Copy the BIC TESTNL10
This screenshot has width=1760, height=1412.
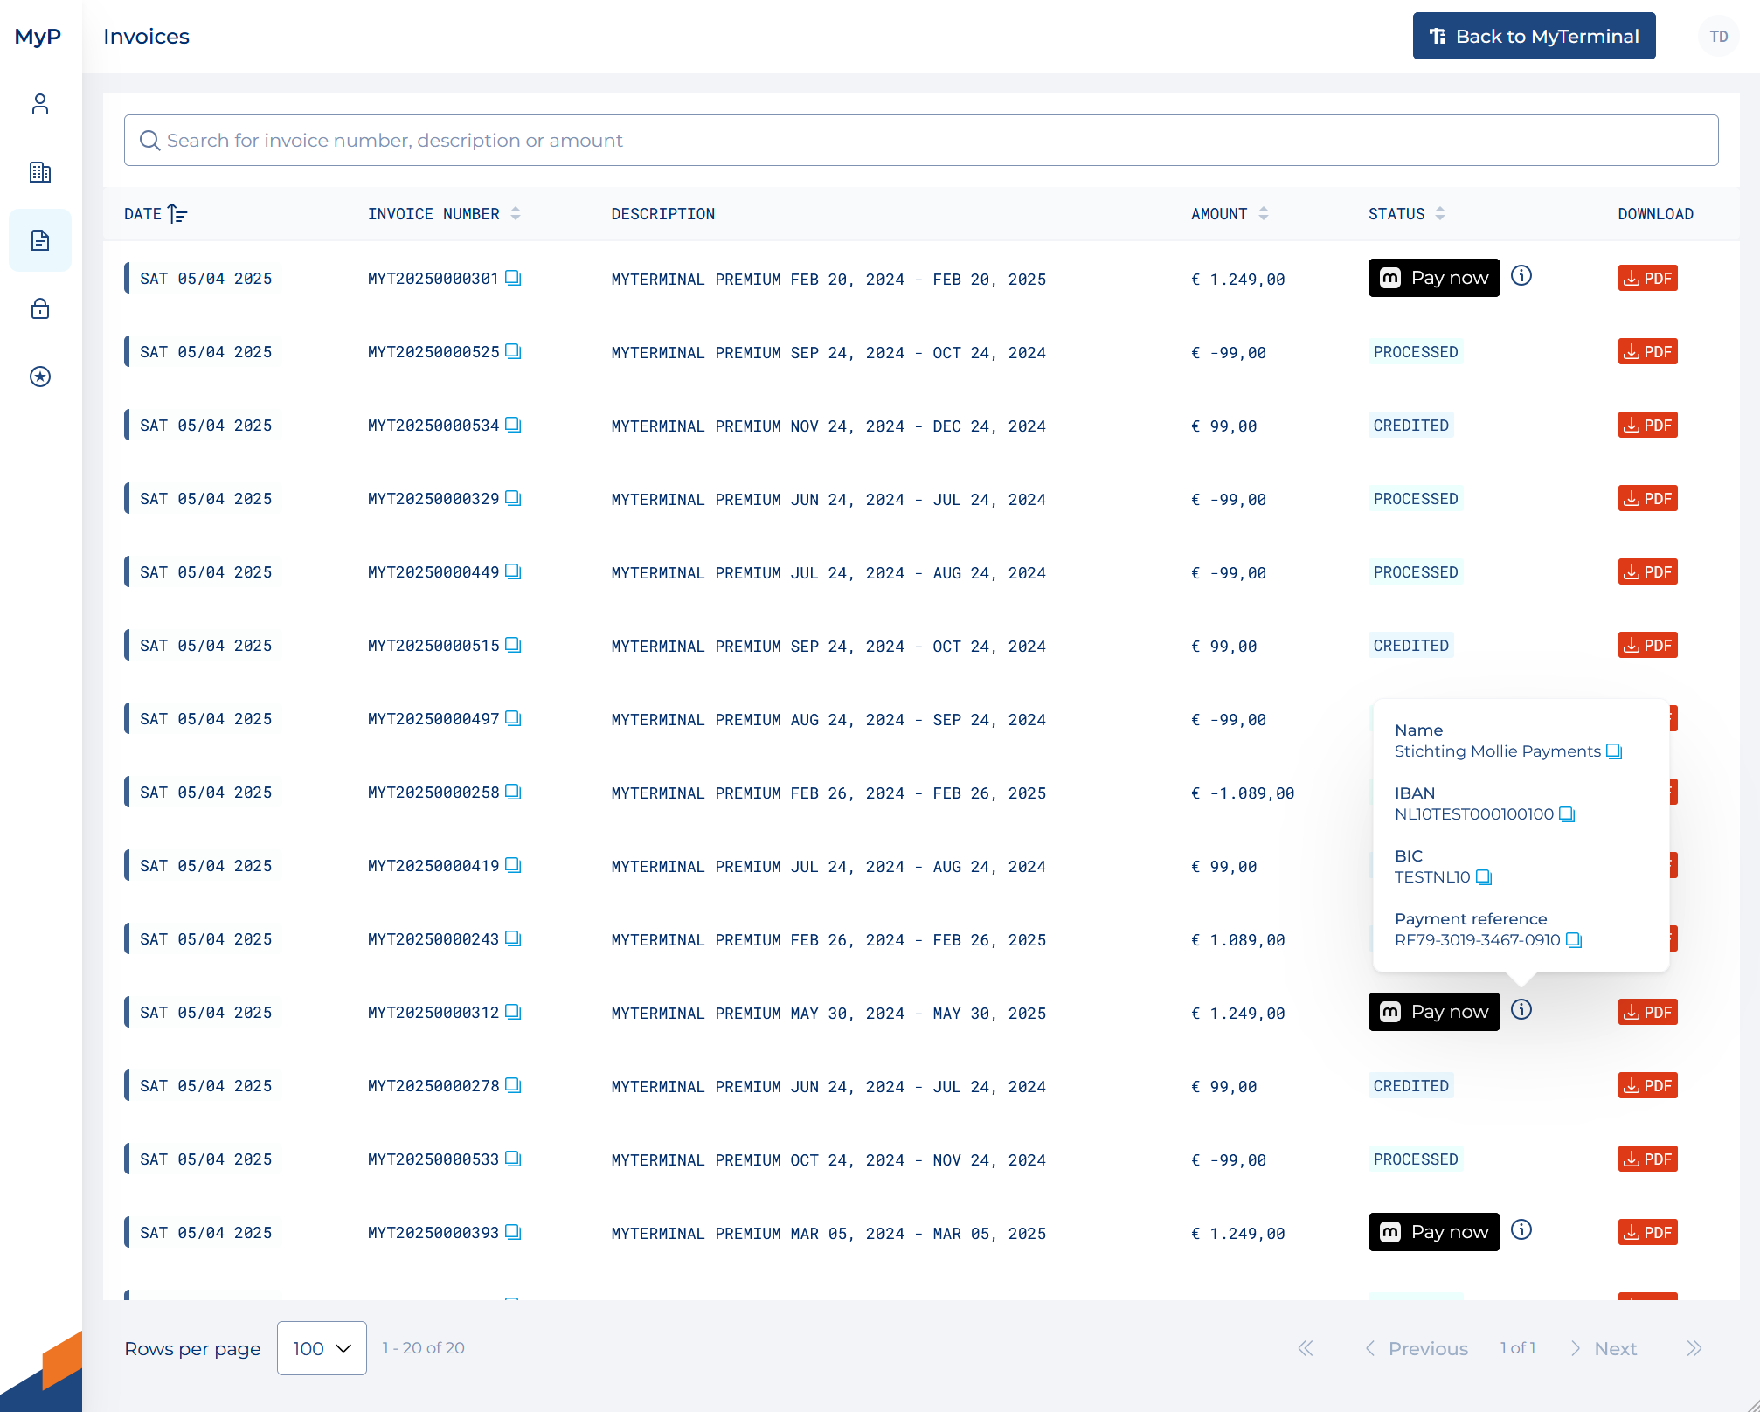(1484, 877)
